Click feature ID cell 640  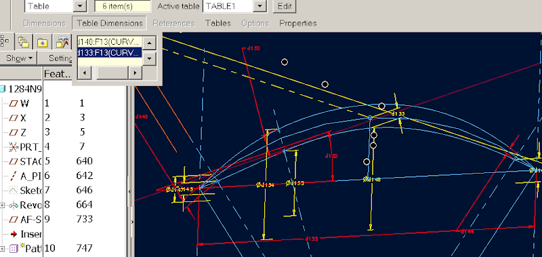pyautogui.click(x=84, y=161)
